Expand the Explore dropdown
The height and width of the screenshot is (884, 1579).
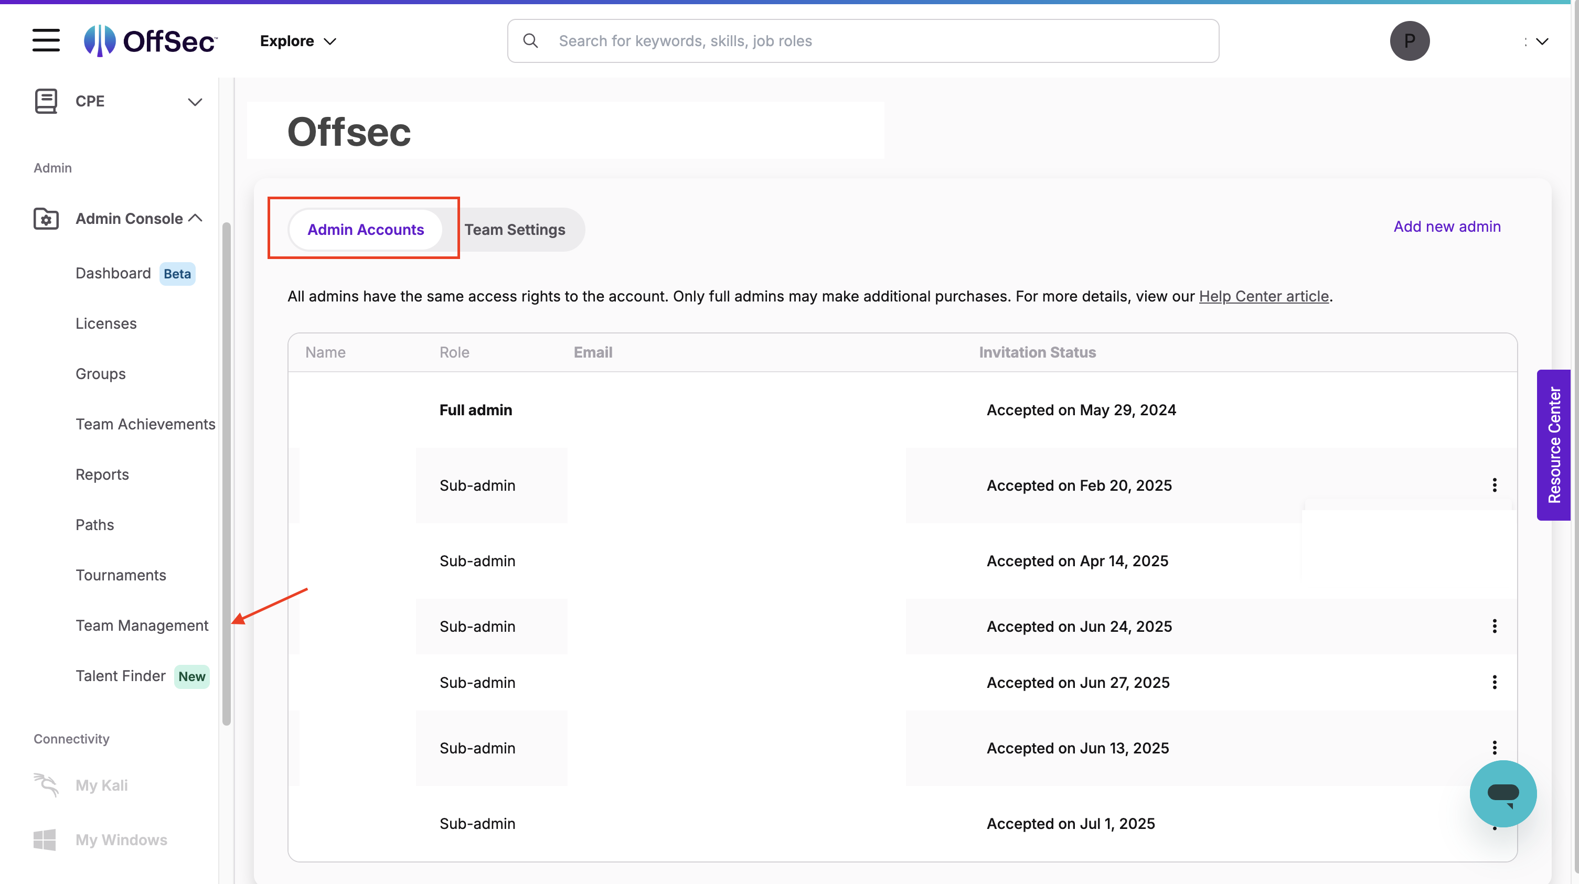(x=298, y=41)
